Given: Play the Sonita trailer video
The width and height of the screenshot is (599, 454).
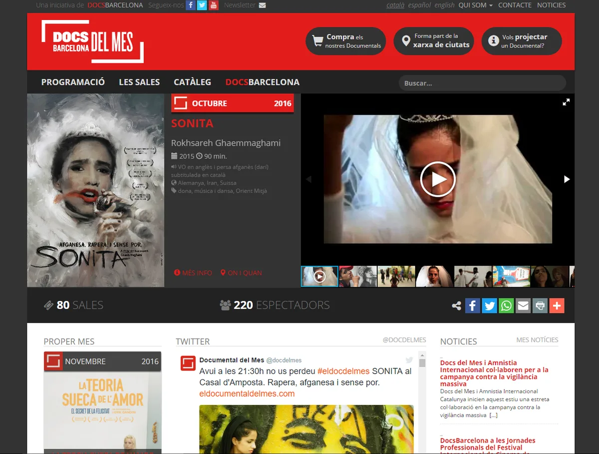Looking at the screenshot, I should pos(438,179).
